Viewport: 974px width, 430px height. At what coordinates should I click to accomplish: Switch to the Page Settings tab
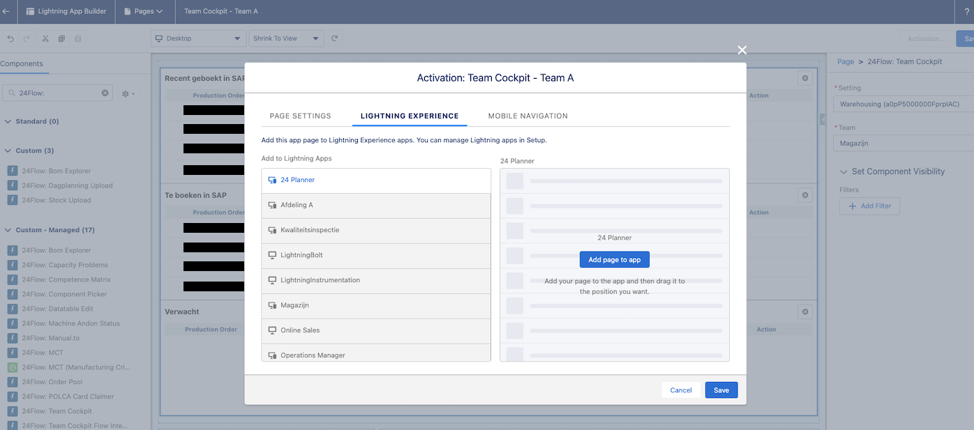coord(300,116)
